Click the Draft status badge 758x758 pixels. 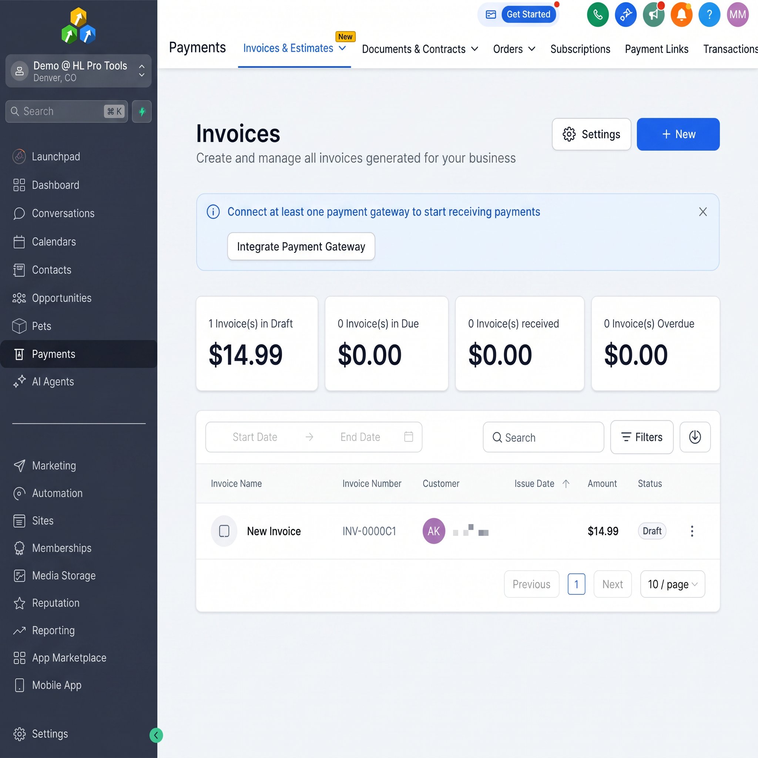click(x=652, y=531)
